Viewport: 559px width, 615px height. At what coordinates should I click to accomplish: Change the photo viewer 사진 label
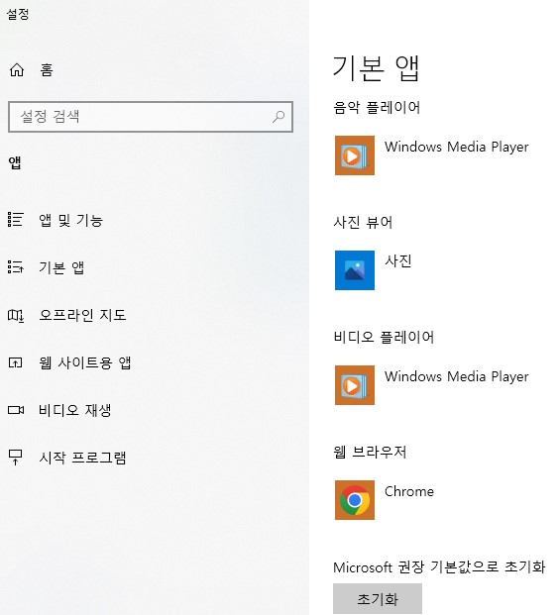click(398, 260)
